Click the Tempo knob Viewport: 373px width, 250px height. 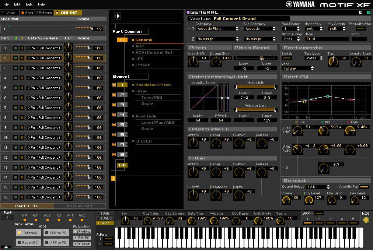pyautogui.click(x=280, y=221)
